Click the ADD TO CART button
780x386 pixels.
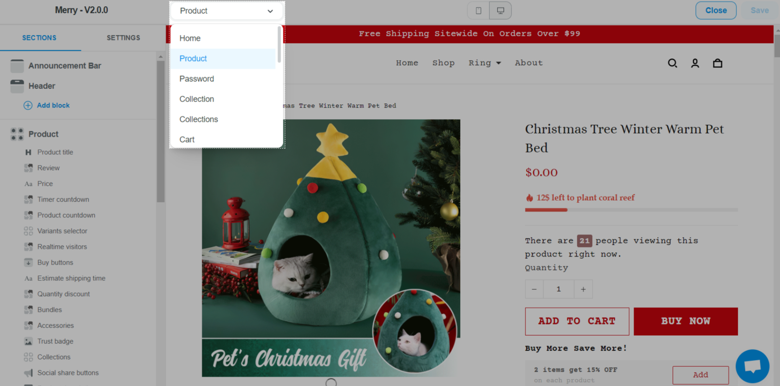(577, 321)
